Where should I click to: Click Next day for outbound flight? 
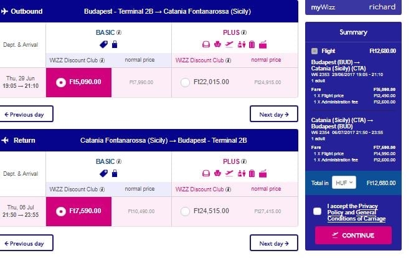(274, 114)
